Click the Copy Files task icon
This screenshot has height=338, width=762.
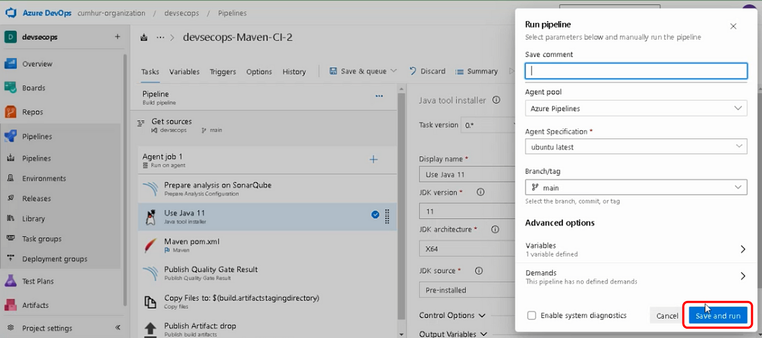coord(150,302)
